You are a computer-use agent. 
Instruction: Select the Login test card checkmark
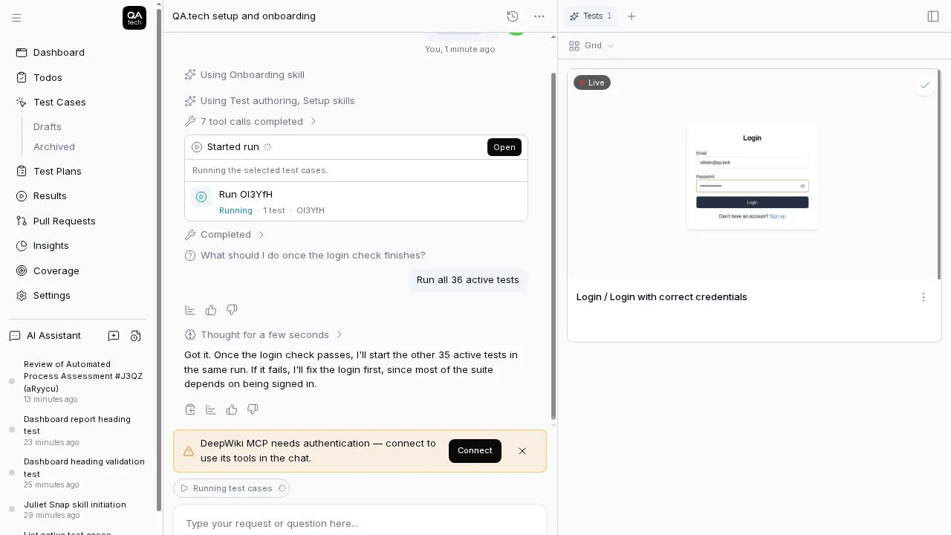(x=924, y=85)
